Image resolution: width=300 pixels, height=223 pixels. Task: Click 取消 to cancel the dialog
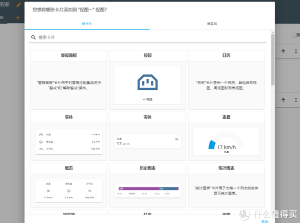pos(264,221)
